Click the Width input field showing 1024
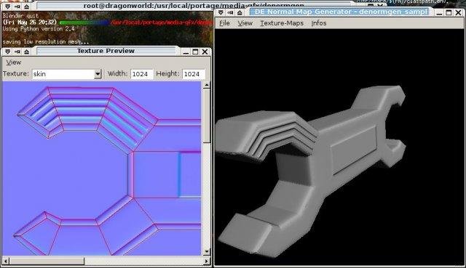466x268 pixels. [x=142, y=74]
